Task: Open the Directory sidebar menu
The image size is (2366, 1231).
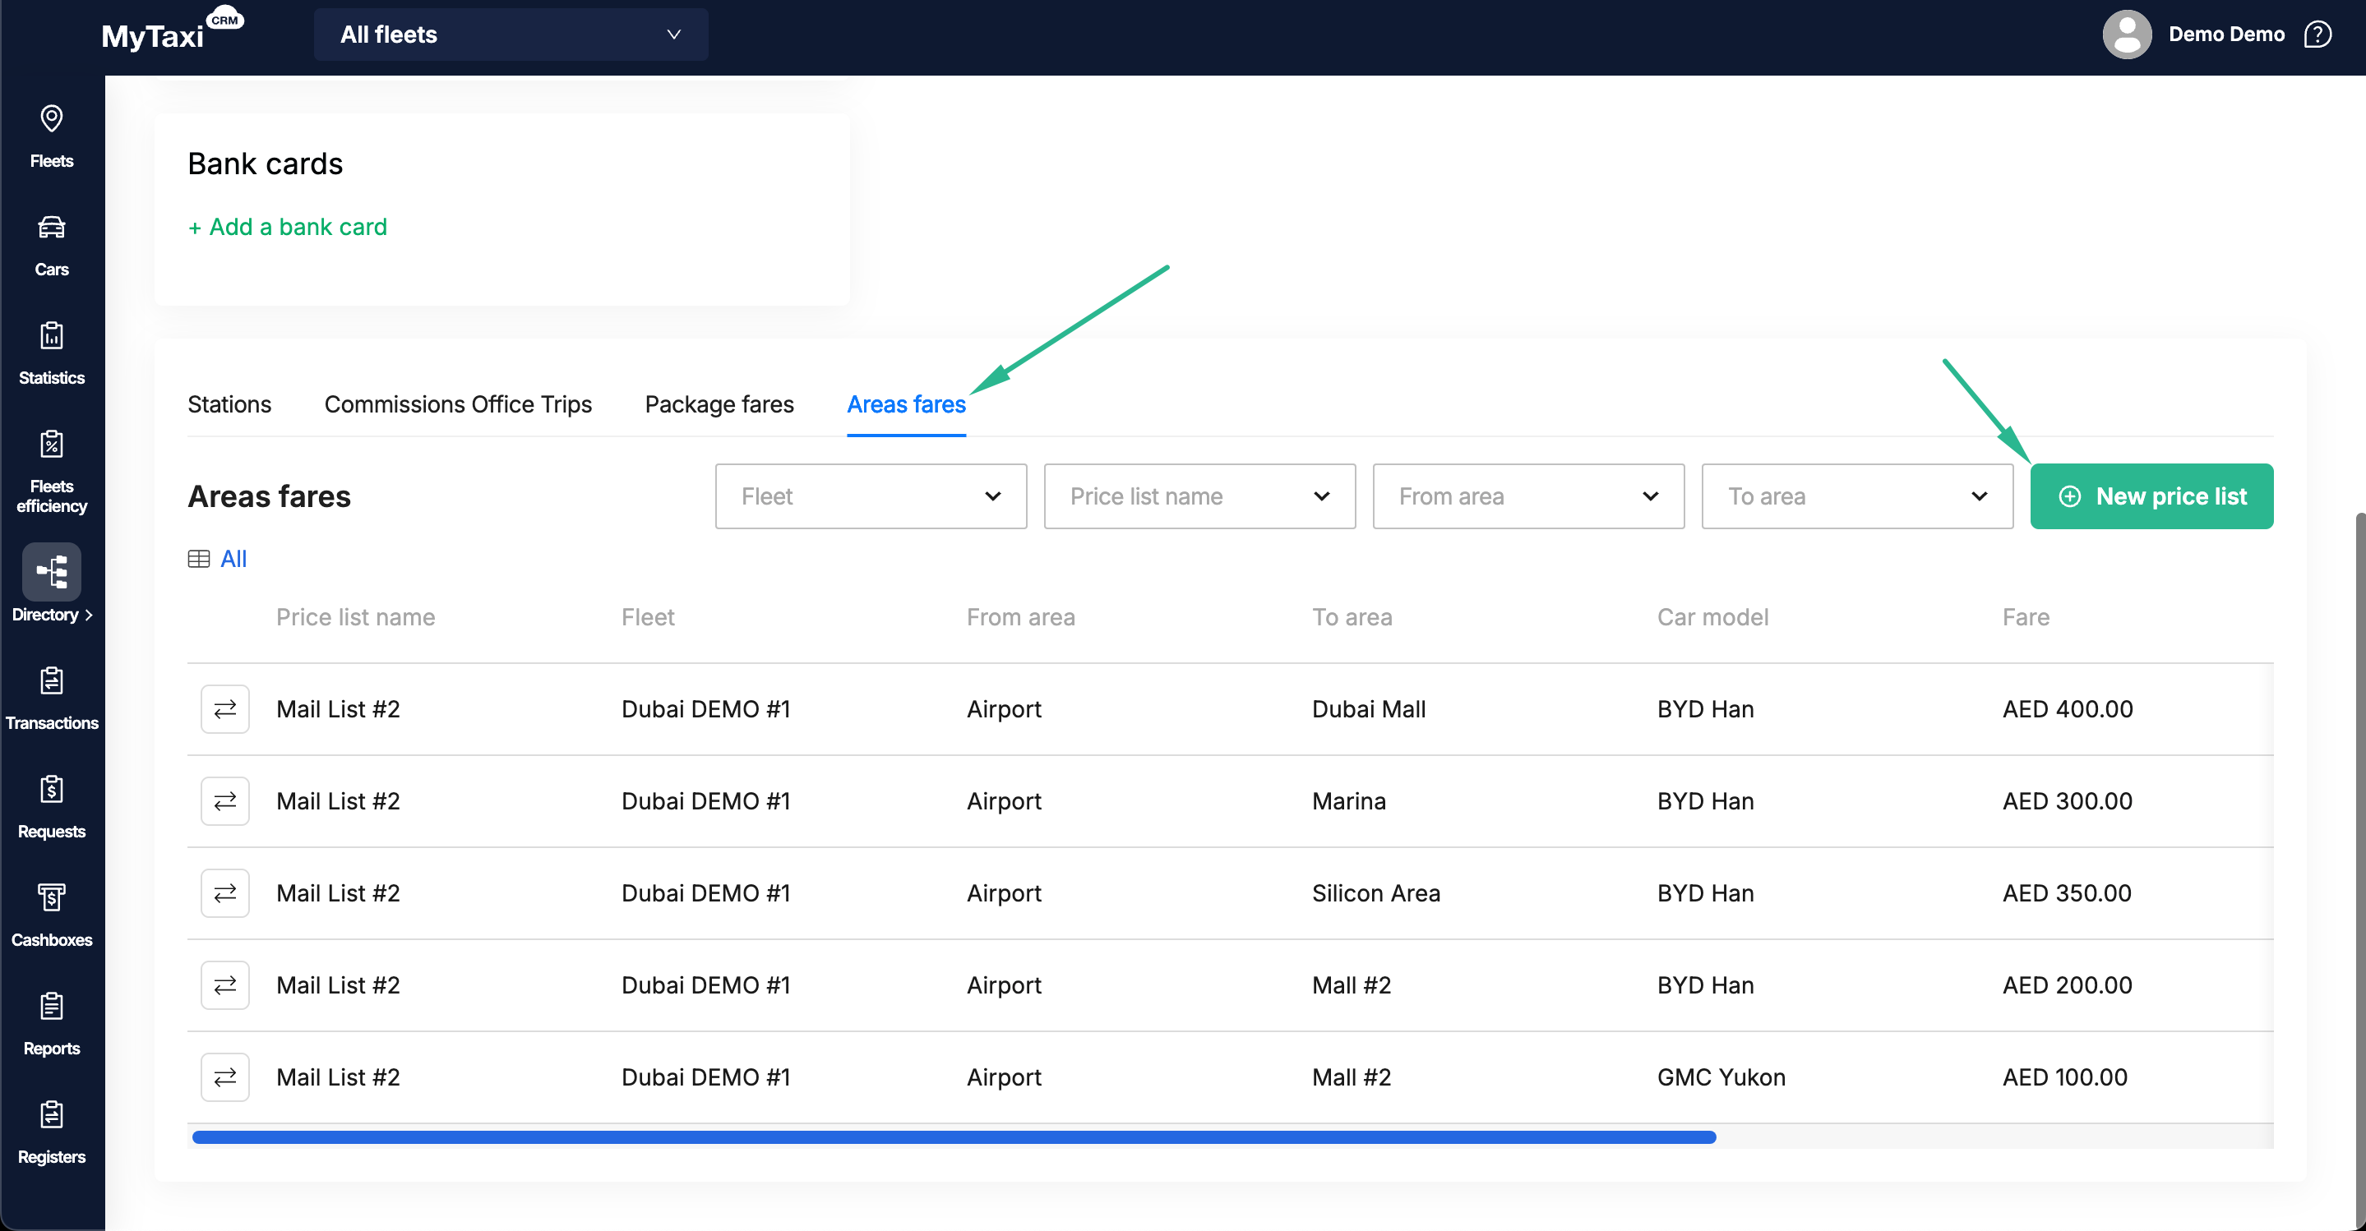Action: coord(52,583)
